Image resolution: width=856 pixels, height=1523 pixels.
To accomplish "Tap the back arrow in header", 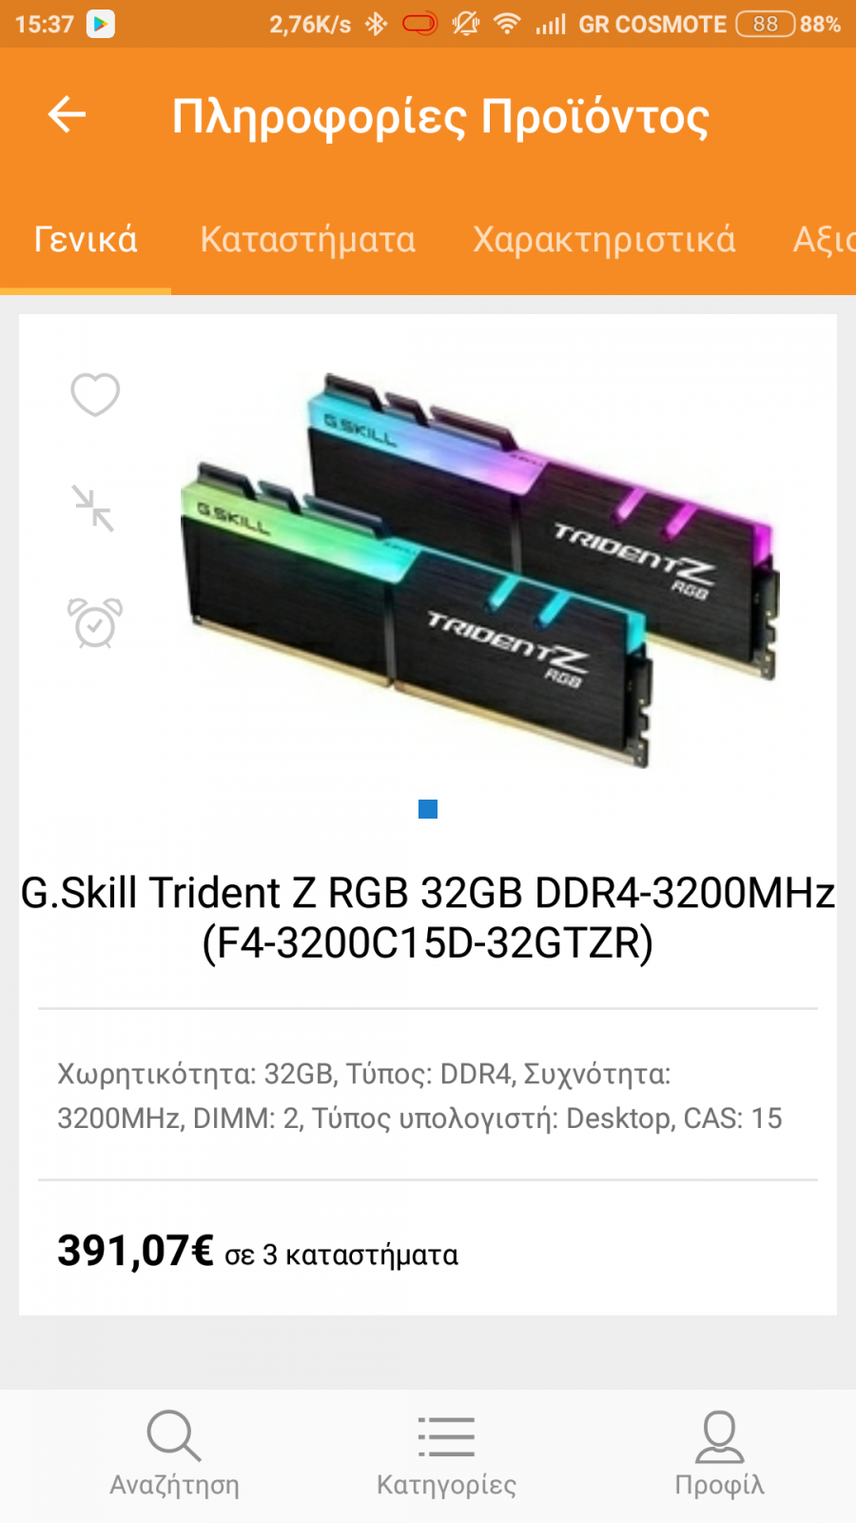I will [67, 115].
